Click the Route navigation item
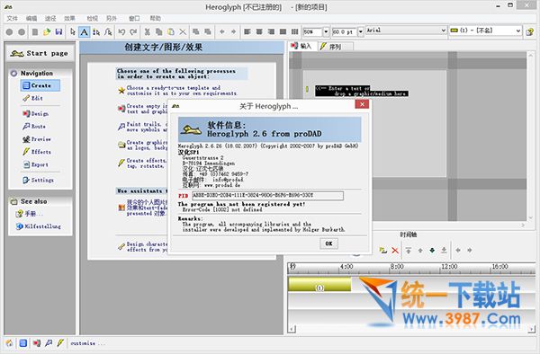This screenshot has height=354, width=540. tap(34, 126)
